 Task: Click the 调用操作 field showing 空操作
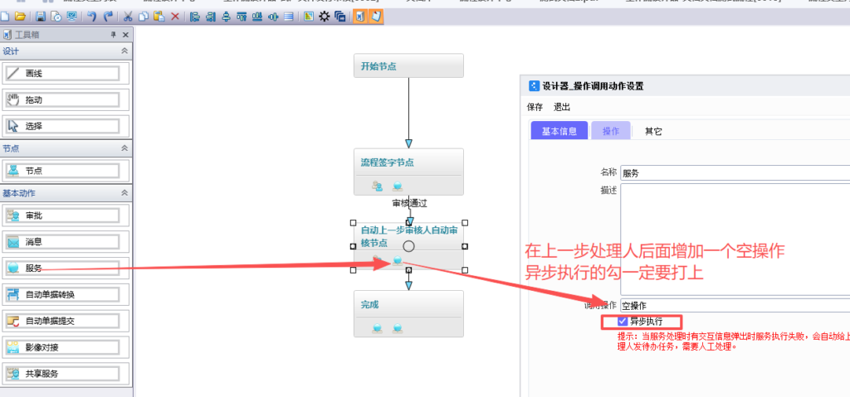(735, 306)
